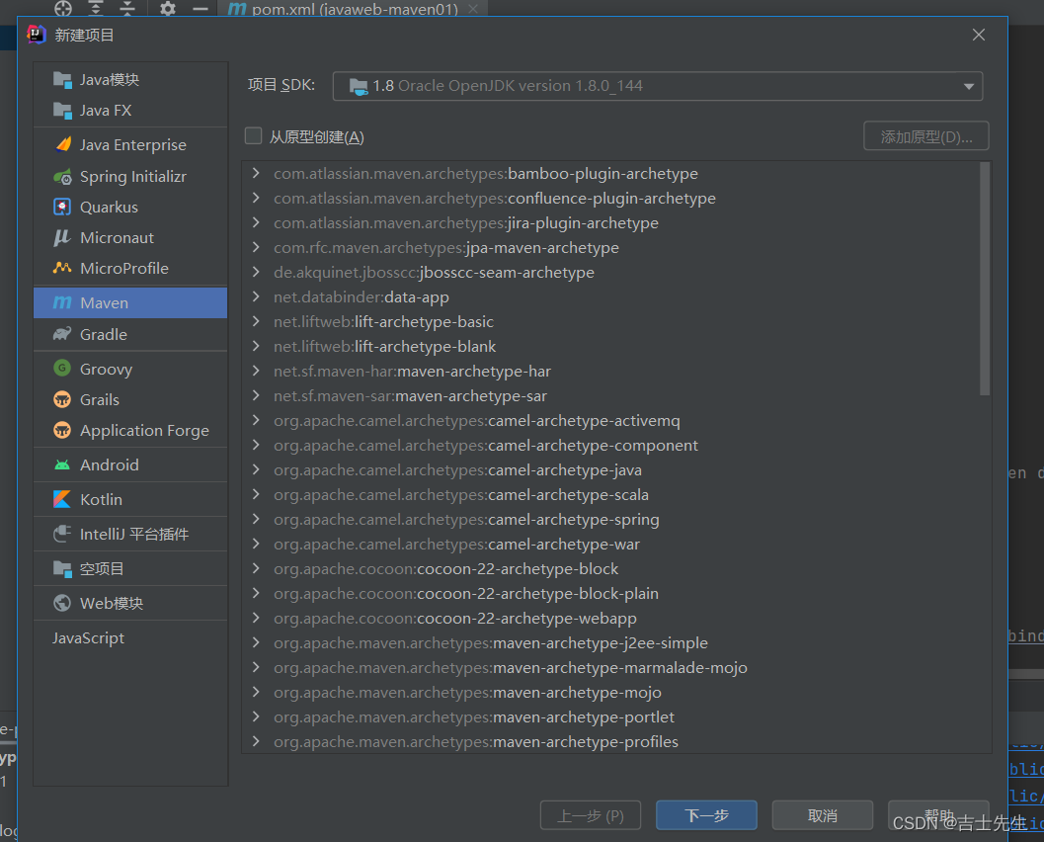1044x842 pixels.
Task: Expand jira-plugin-archetype node
Action: (257, 222)
